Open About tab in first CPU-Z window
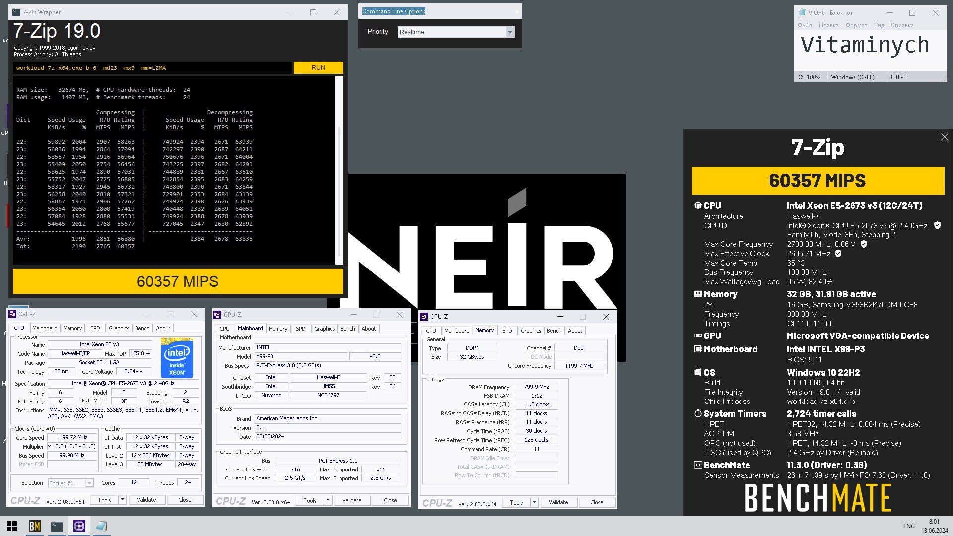953x536 pixels. point(163,328)
